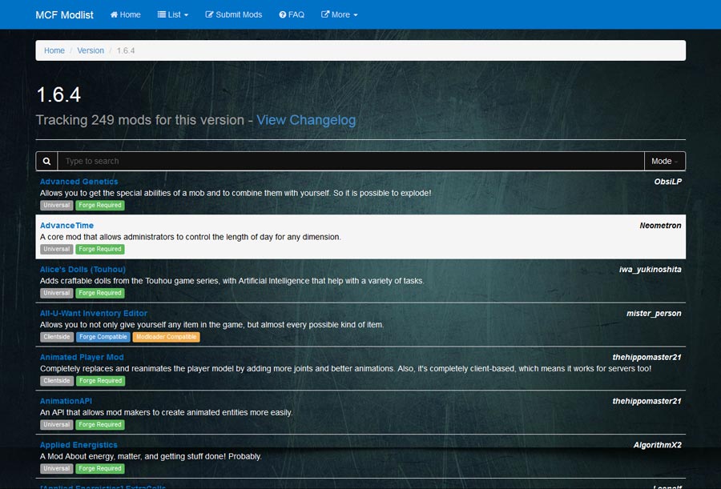721x489 pixels.
Task: Click the 1.6.4 breadcrumb entry
Action: (126, 50)
